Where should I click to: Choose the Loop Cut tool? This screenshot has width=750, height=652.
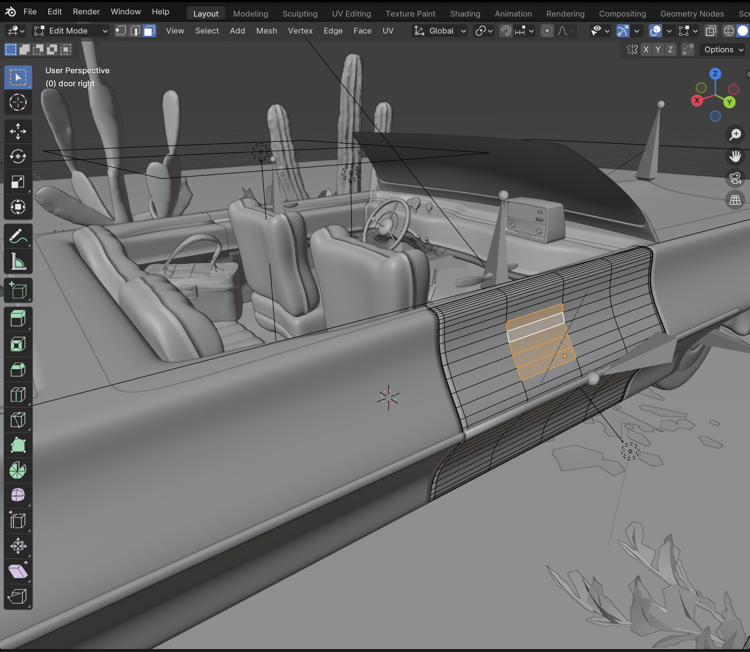click(18, 394)
